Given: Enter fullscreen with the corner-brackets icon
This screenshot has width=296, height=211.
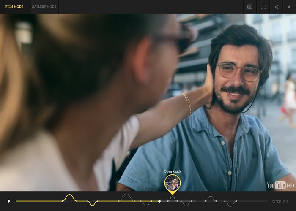Looking at the screenshot, I should [263, 7].
